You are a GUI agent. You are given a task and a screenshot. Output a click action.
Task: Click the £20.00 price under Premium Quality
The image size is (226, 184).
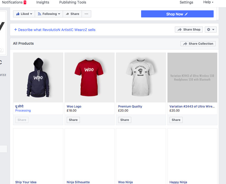[x=123, y=111]
